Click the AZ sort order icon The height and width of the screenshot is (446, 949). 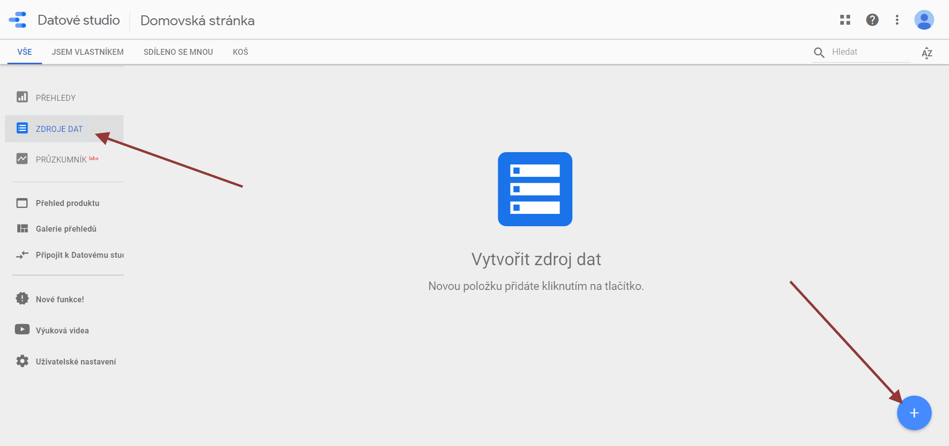pos(927,53)
